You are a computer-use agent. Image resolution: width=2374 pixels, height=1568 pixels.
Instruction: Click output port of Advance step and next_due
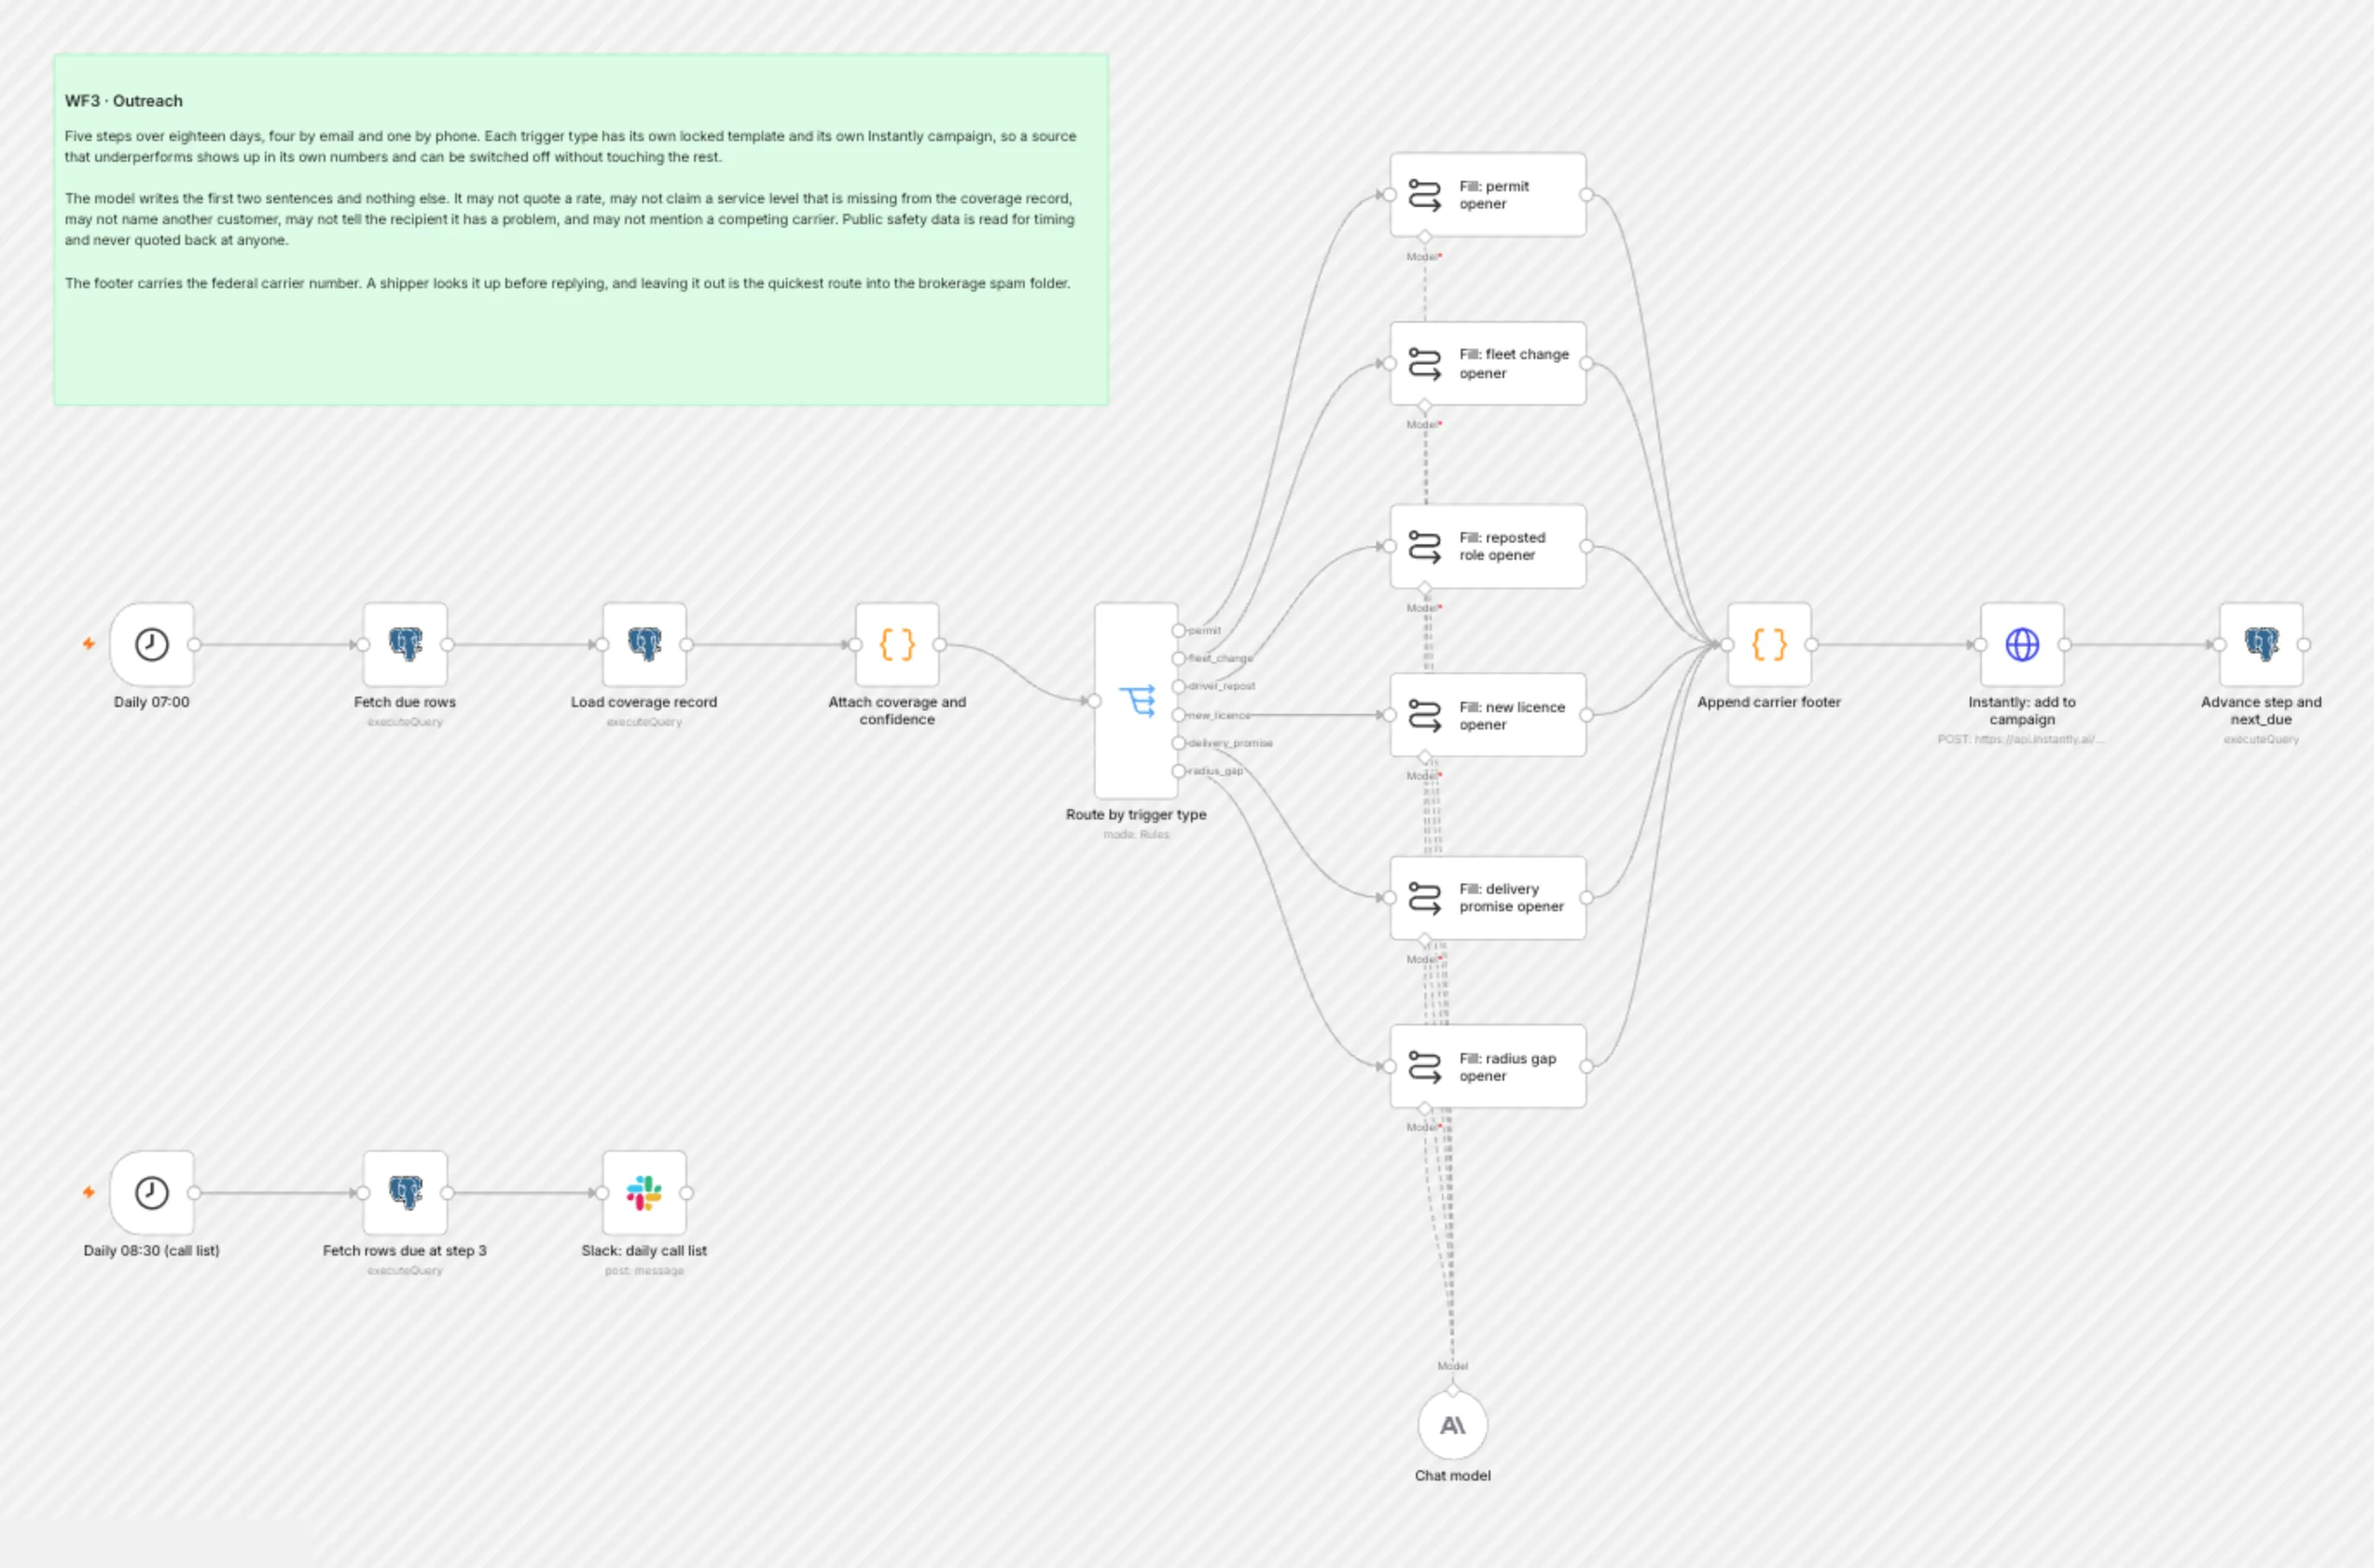pos(2304,645)
